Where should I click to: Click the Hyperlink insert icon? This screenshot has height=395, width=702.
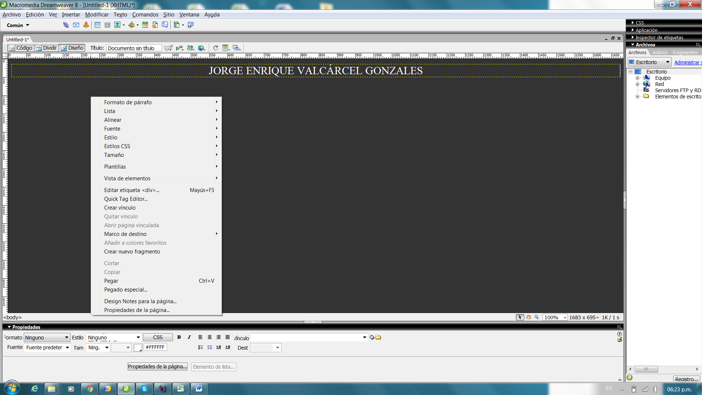tap(66, 25)
